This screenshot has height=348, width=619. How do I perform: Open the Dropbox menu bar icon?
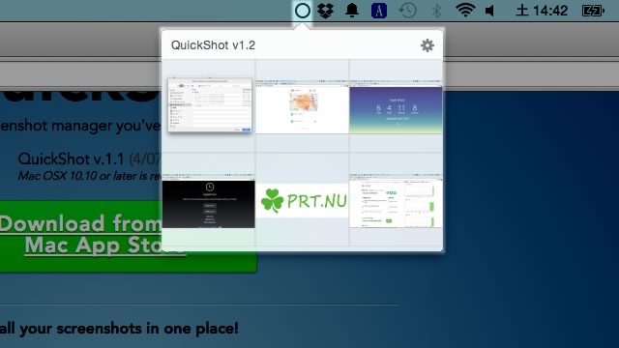[326, 11]
